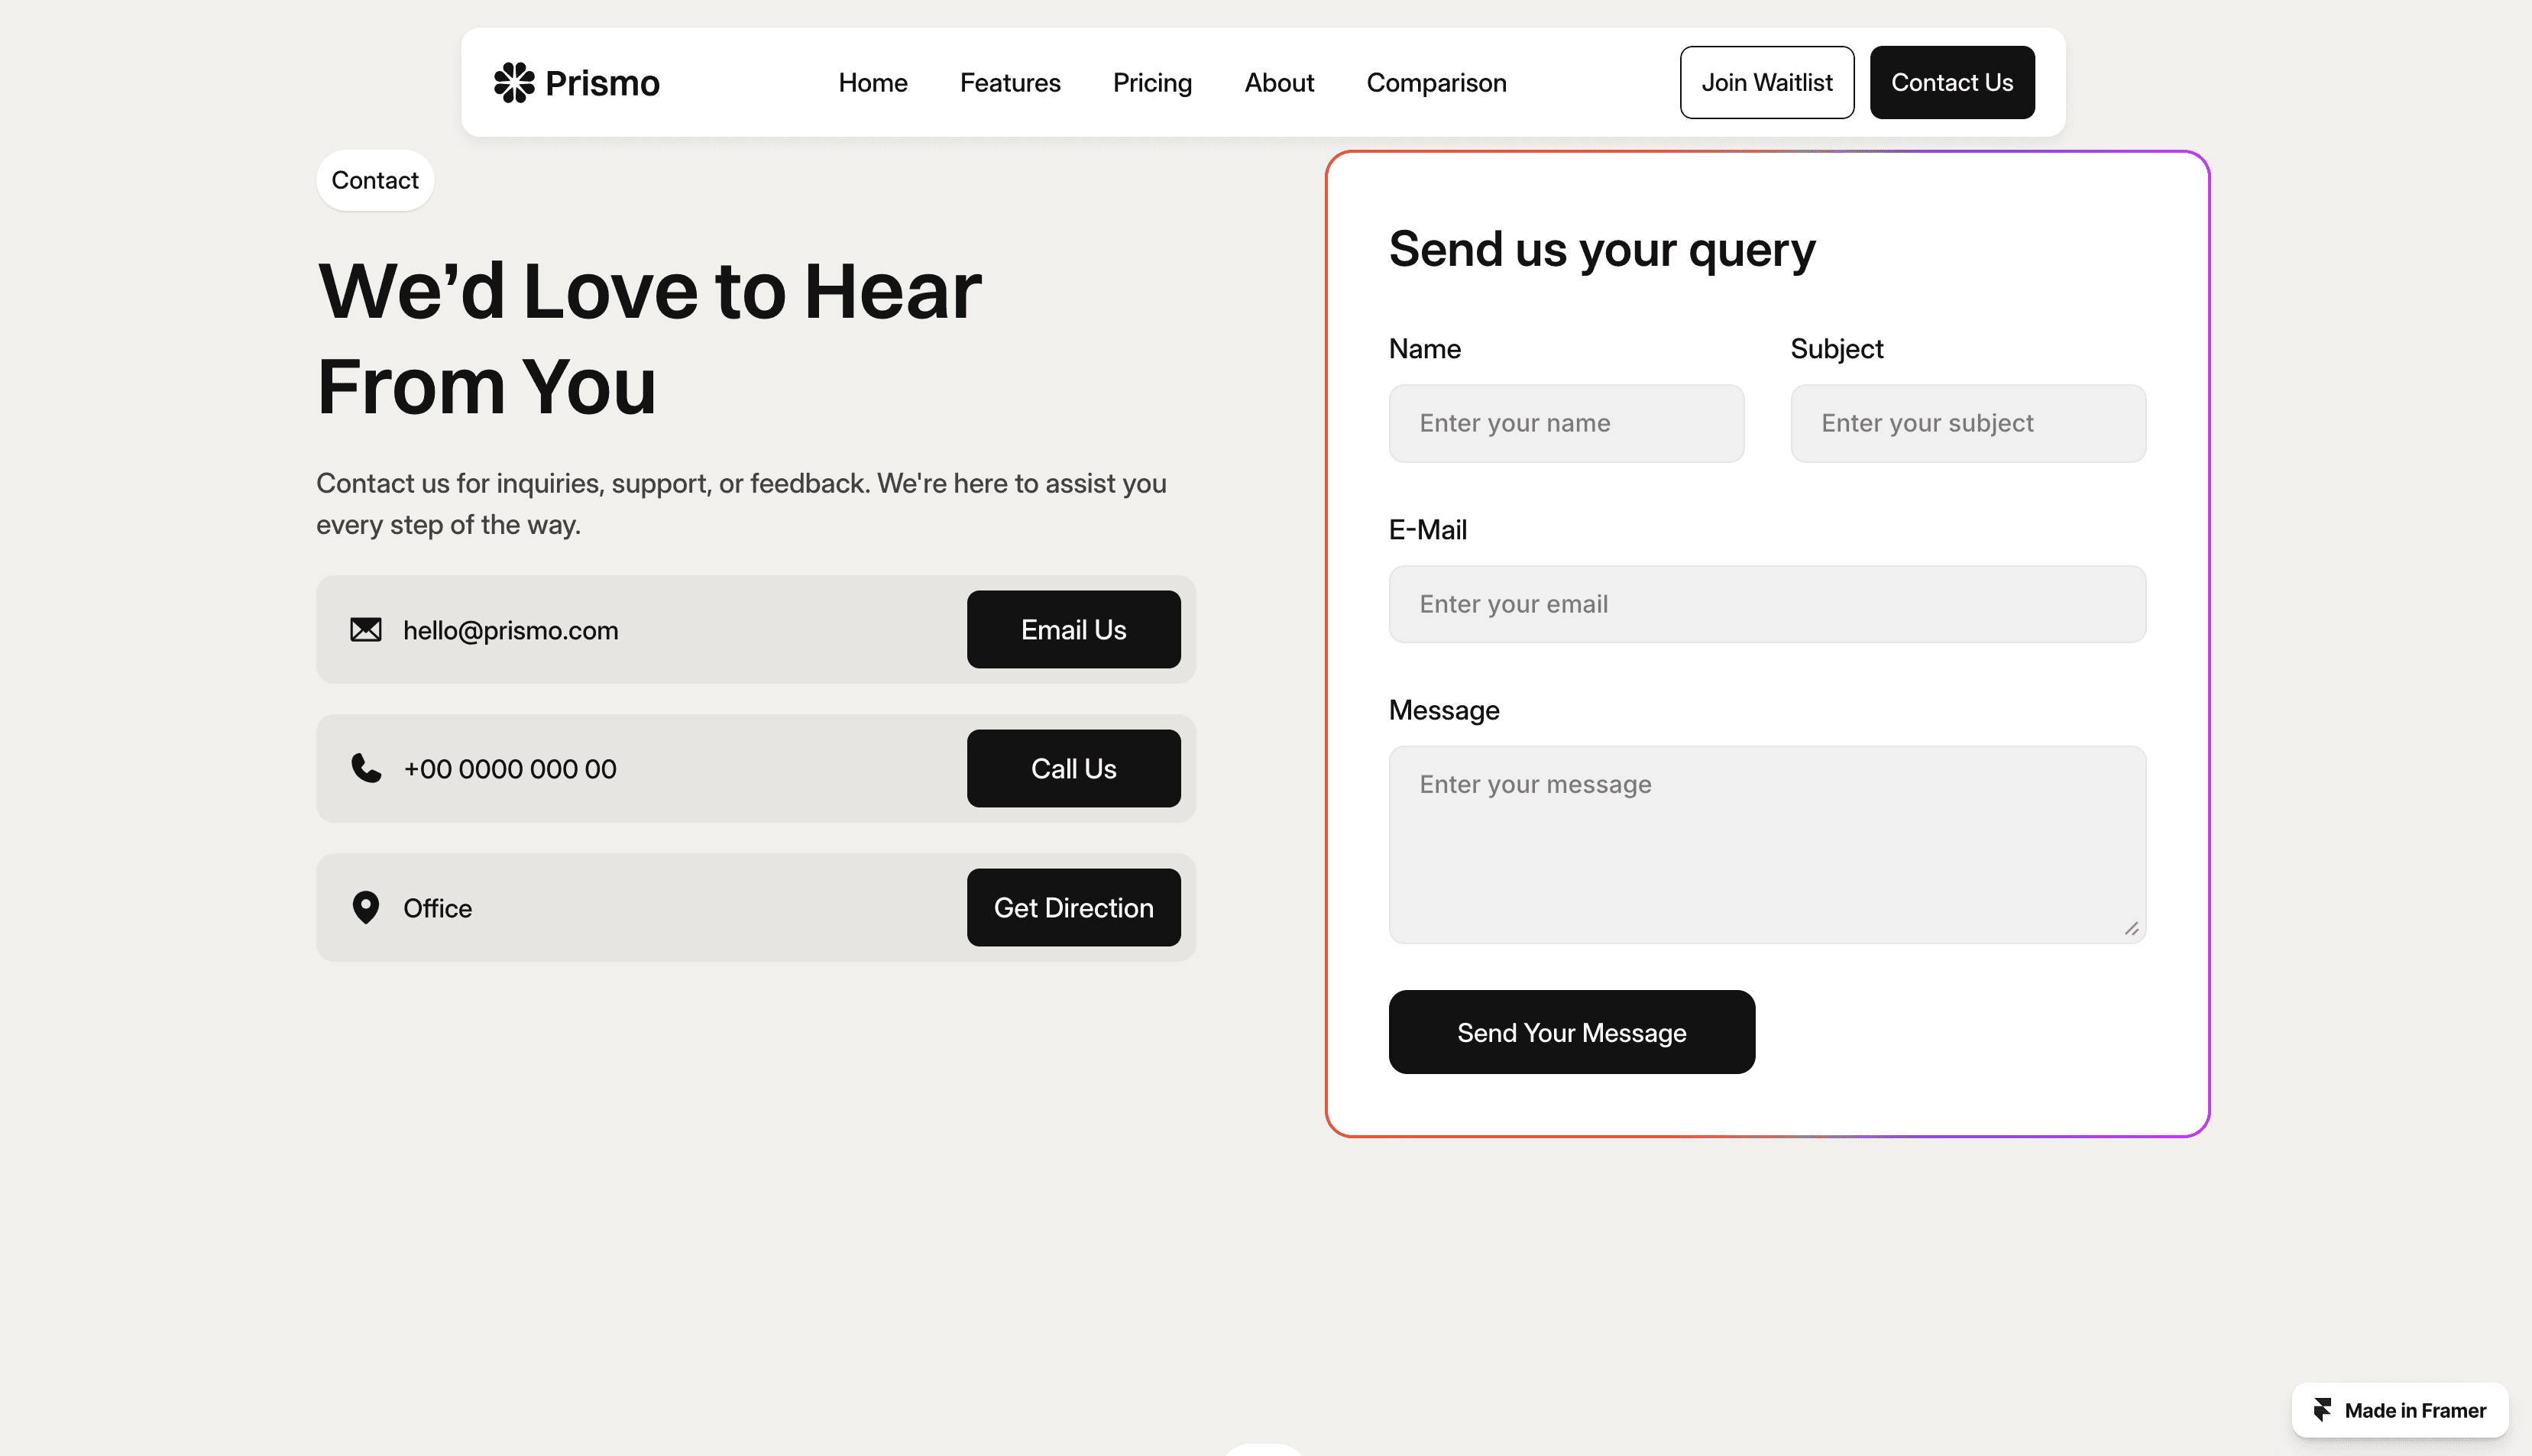Click the Office location pin icon
This screenshot has height=1456, width=2532.
tap(366, 907)
